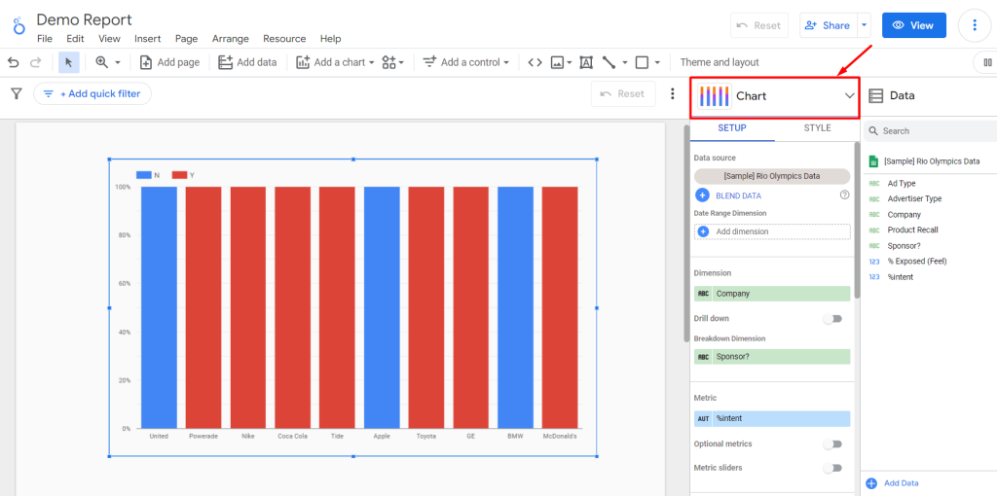The width and height of the screenshot is (997, 496).
Task: Click the Blend data help question icon
Action: [844, 195]
